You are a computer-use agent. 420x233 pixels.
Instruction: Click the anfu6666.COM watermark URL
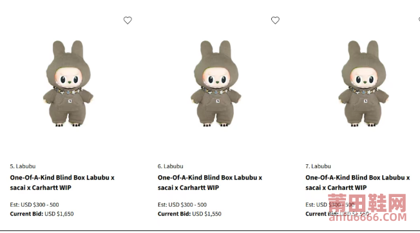[x=367, y=217]
